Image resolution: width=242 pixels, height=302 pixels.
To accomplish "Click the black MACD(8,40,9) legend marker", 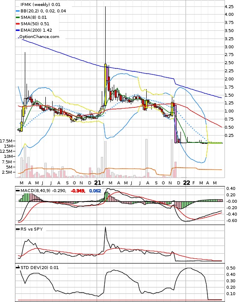I will (18, 191).
